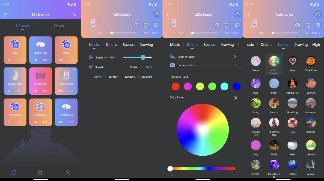Turn OFF the Moon Lamp device
Viewport: 324px width, 181px height.
[20, 91]
